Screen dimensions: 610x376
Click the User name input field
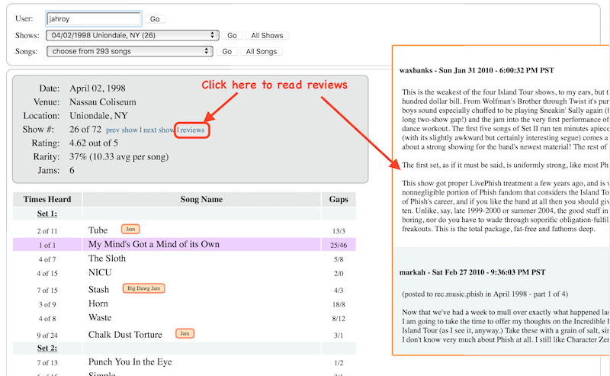click(93, 19)
